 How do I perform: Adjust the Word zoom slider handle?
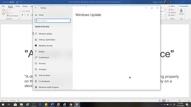180,101
